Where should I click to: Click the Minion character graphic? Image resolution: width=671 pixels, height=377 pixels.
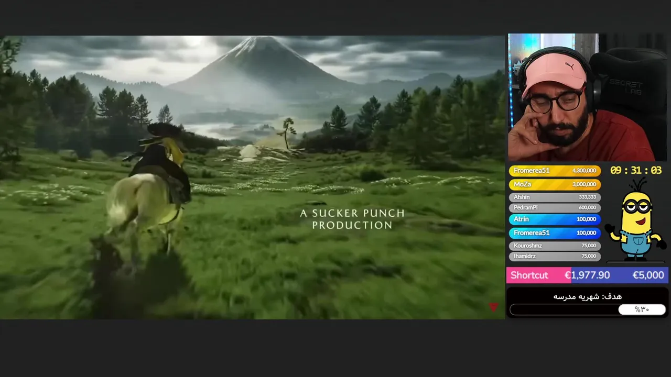[635, 220]
